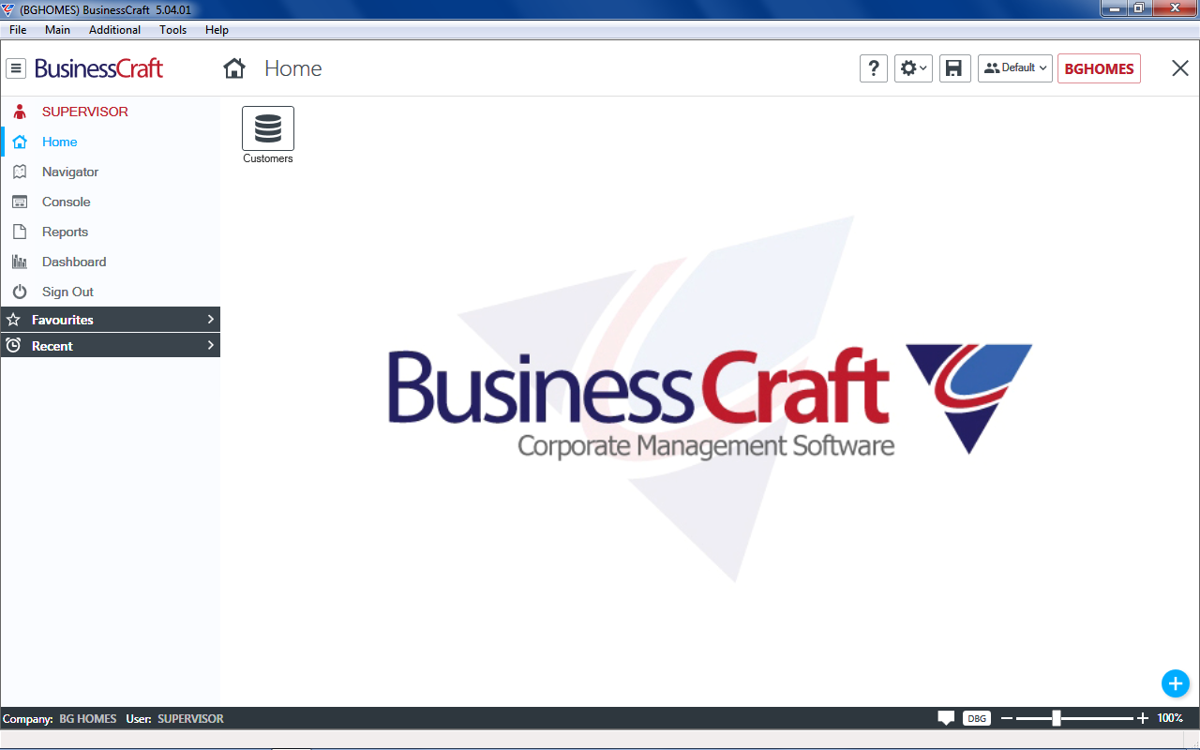Open the settings gear dropdown
Screen dimensions: 1200x750
point(913,68)
